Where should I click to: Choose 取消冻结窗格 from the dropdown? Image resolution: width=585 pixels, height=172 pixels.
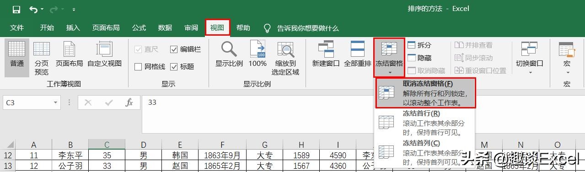[426, 93]
